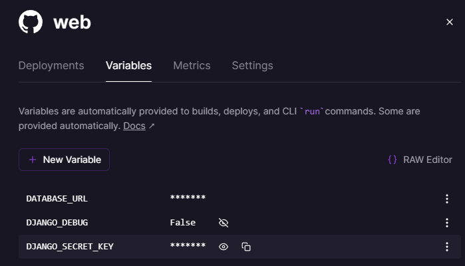Click the masked DATABASE_URL value
The image size is (465, 266).
tap(188, 198)
